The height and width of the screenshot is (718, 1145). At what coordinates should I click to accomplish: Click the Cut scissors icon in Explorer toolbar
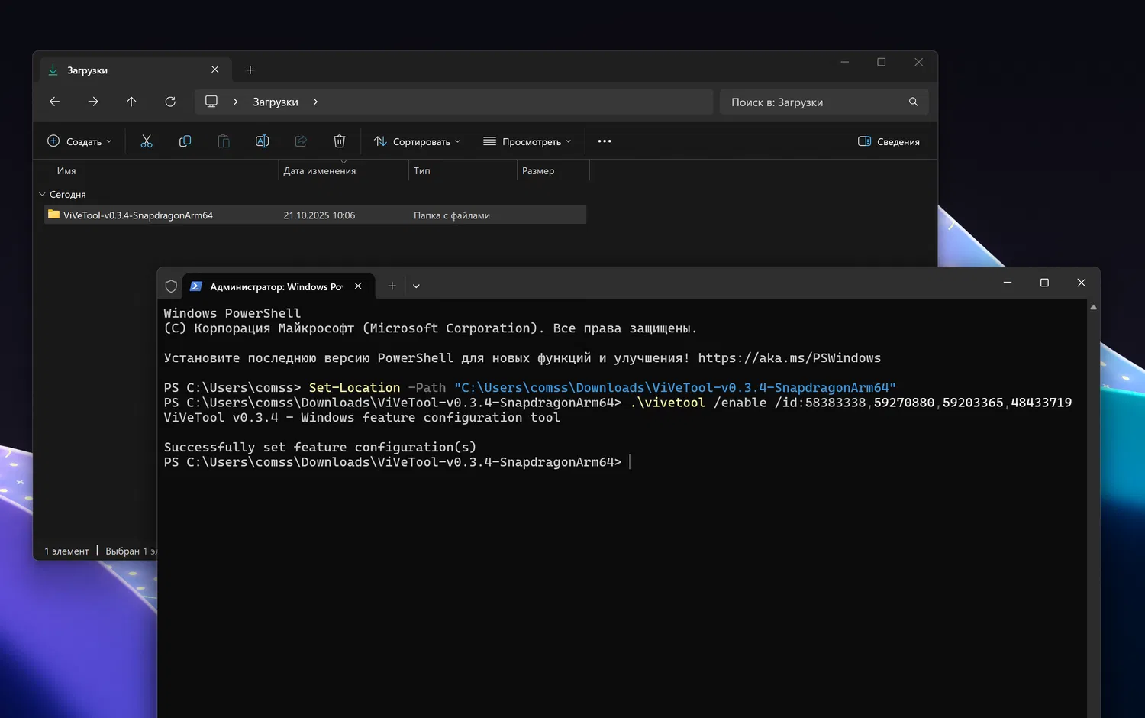(147, 141)
